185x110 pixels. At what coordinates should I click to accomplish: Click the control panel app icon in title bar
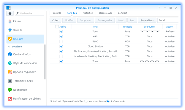coord(9,8)
